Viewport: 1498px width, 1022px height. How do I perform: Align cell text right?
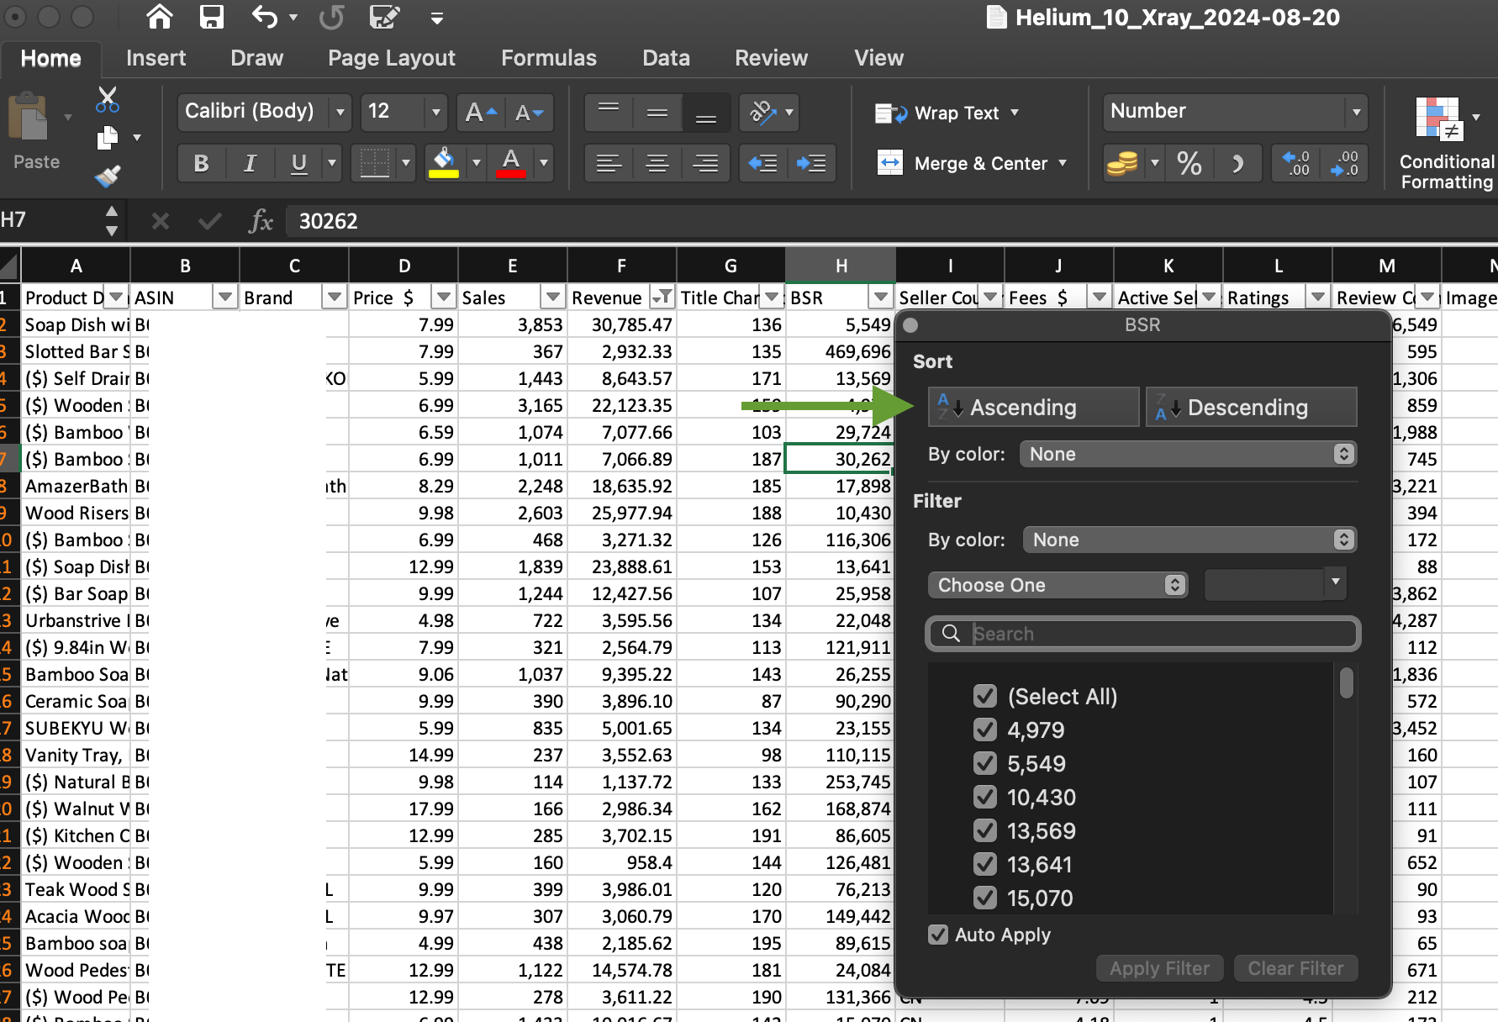point(706,163)
